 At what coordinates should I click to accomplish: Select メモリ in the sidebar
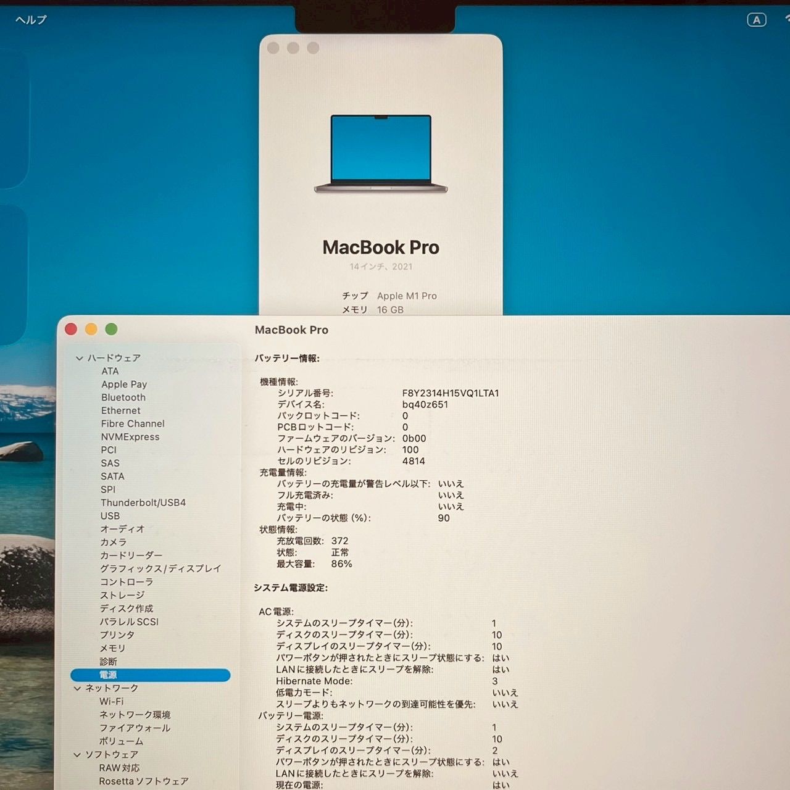(113, 648)
